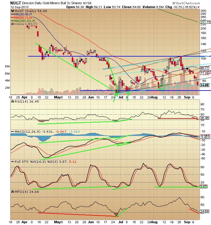Click the 2M label on the volume scale
This screenshot has height=225, width=211.
click(x=7, y=88)
